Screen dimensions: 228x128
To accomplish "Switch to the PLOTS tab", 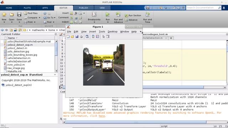I will 27,8.
